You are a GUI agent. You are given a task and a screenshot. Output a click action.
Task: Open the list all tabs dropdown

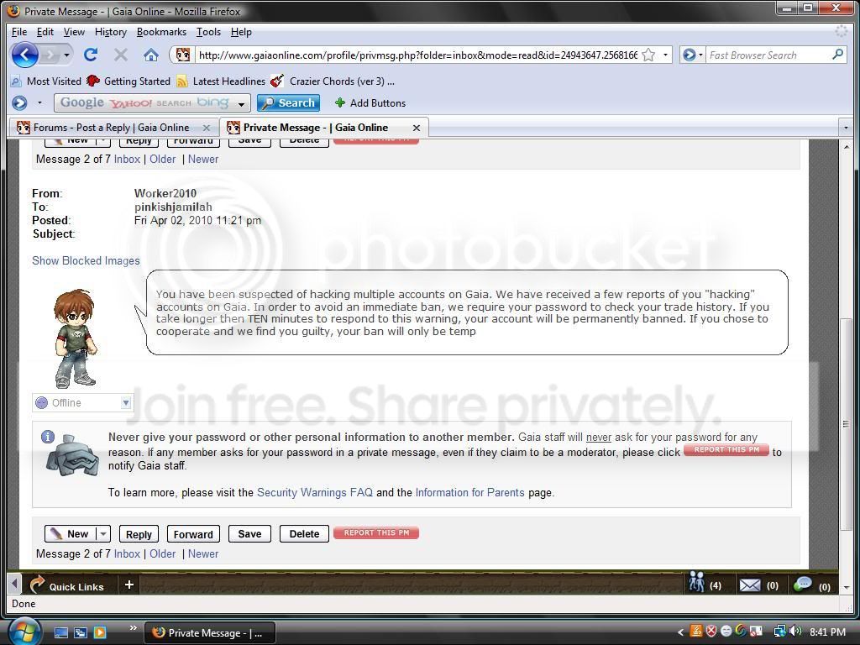click(x=846, y=128)
